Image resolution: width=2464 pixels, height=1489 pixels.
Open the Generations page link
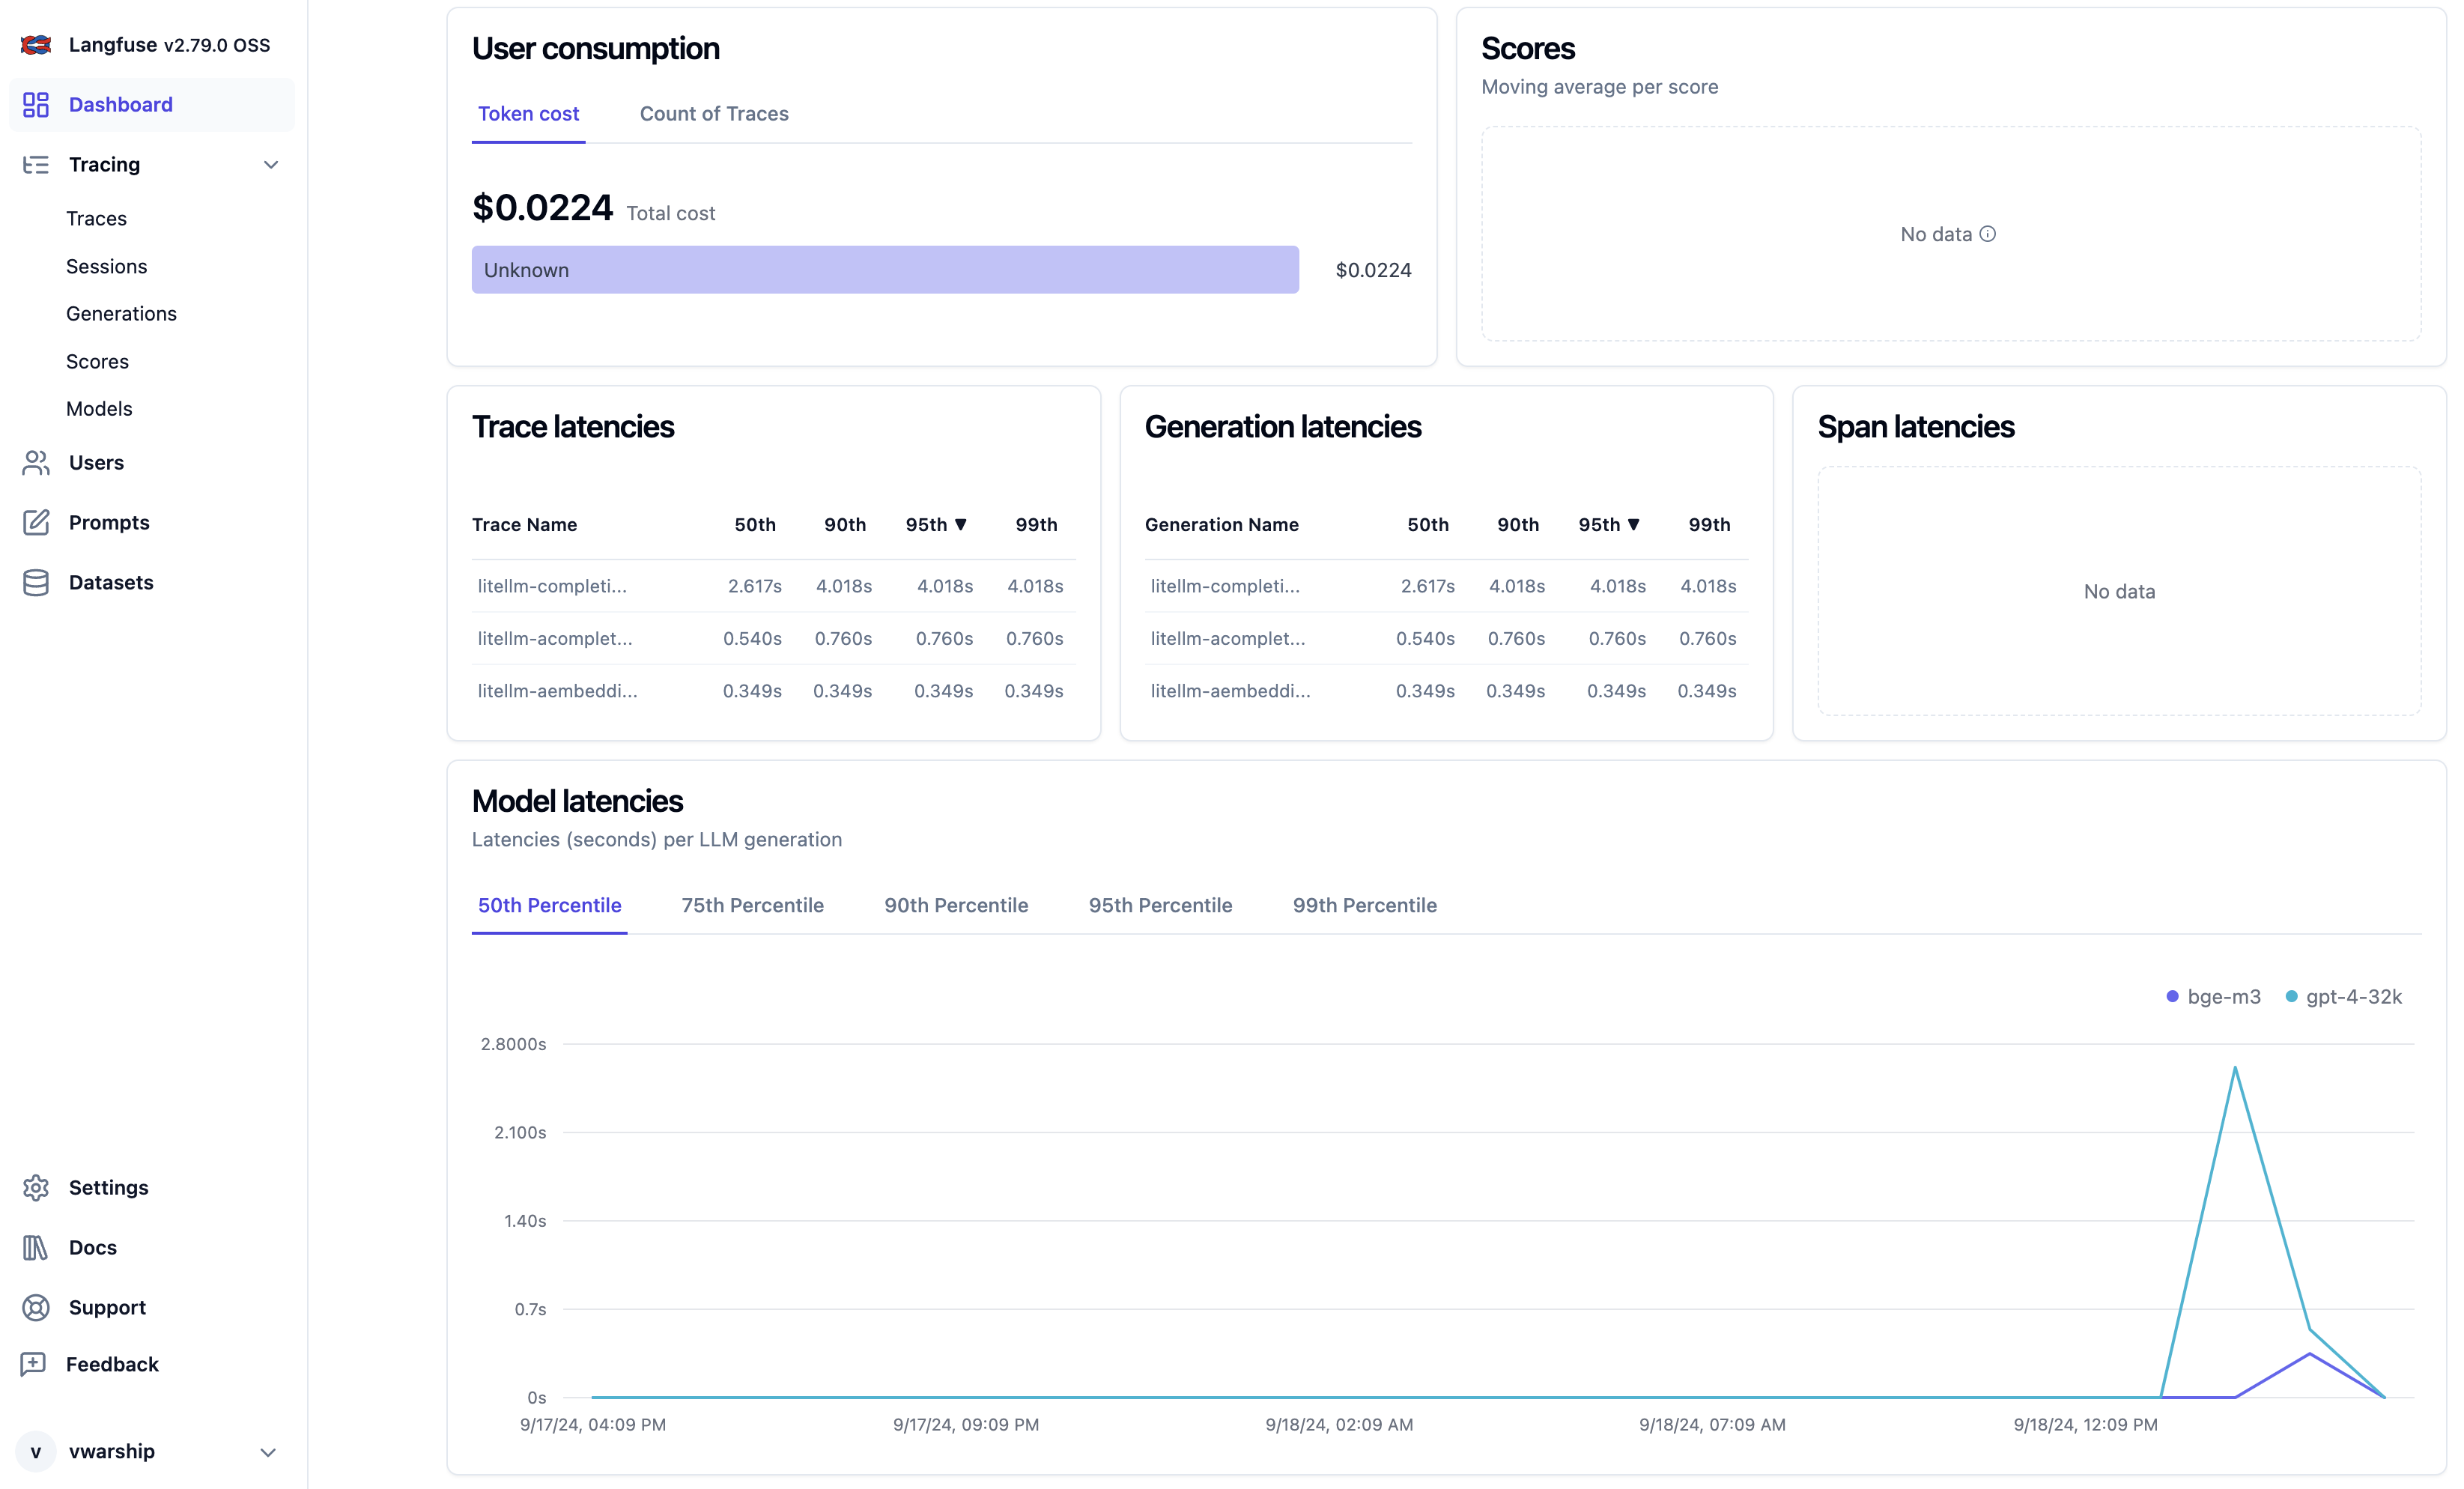[x=121, y=314]
